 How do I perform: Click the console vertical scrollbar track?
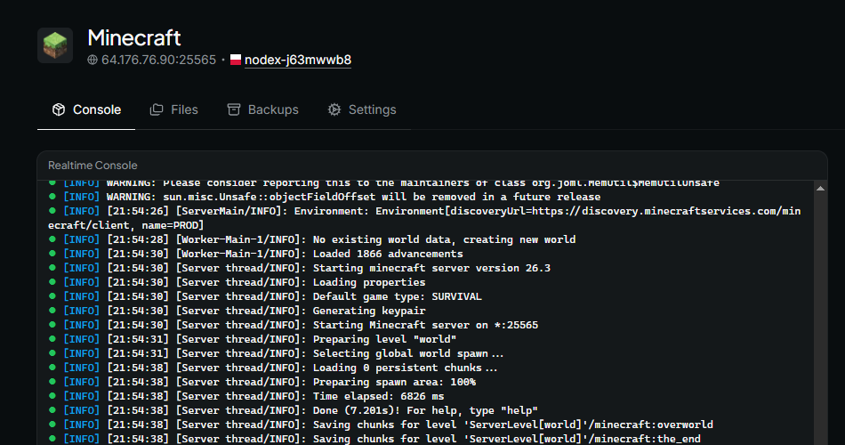(820, 319)
